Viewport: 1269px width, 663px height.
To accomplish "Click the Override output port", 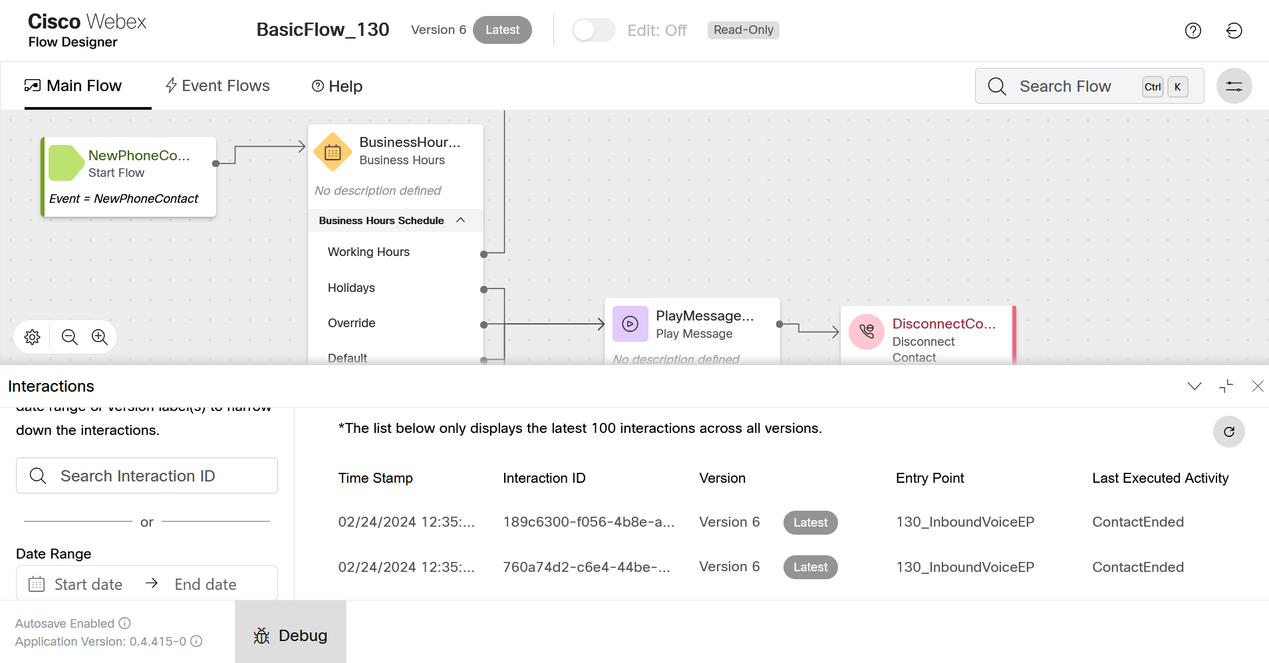I will pos(484,325).
